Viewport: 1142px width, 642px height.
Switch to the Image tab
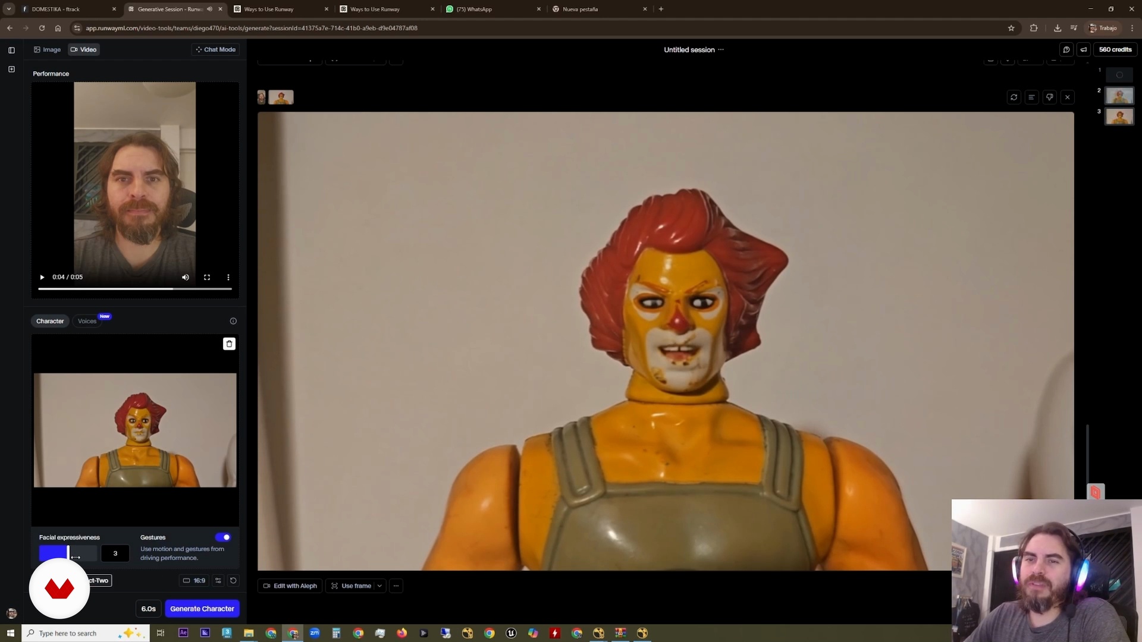[x=47, y=50]
